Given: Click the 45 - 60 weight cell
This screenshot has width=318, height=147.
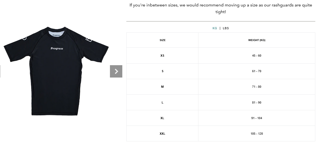Looking at the screenshot, I should pyautogui.click(x=257, y=56).
